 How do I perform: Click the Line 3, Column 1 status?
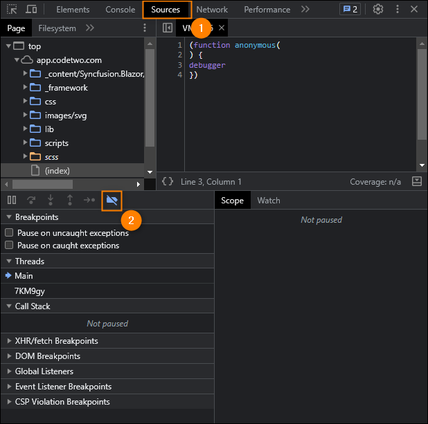[211, 182]
